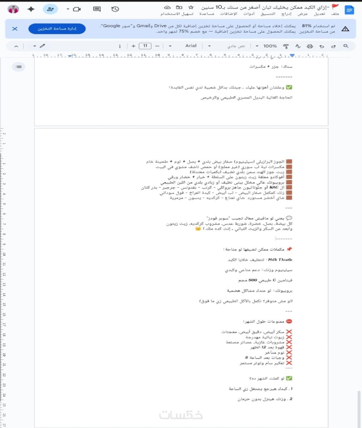The width and height of the screenshot is (362, 428).
Task: Open the Google Docs home logo
Action: [349, 10]
